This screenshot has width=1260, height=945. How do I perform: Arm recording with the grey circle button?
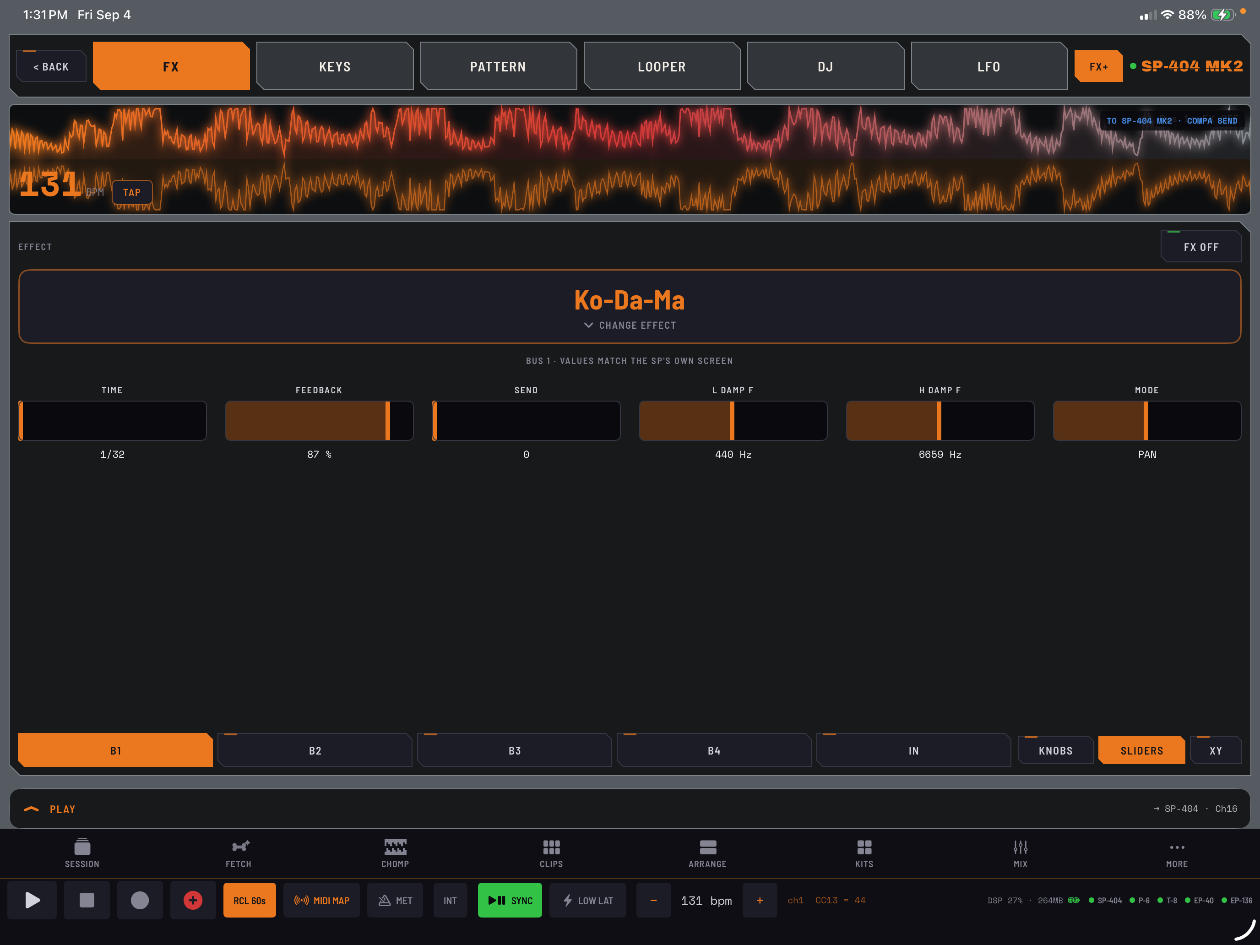coord(140,900)
